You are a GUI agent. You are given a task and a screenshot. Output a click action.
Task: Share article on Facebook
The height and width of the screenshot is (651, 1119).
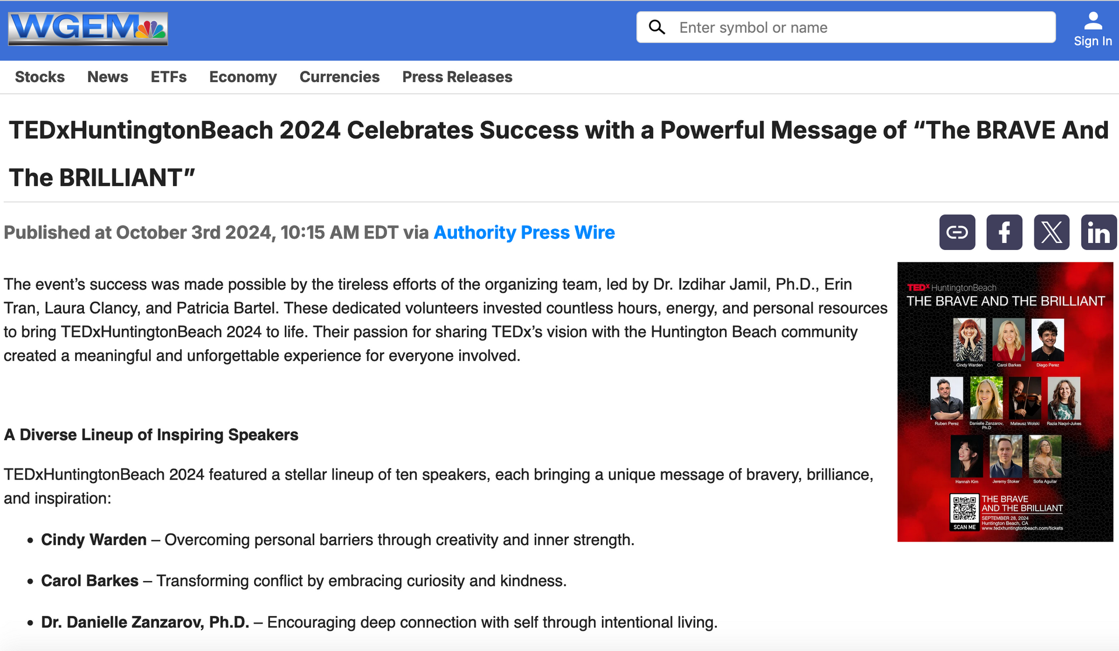tap(1004, 233)
